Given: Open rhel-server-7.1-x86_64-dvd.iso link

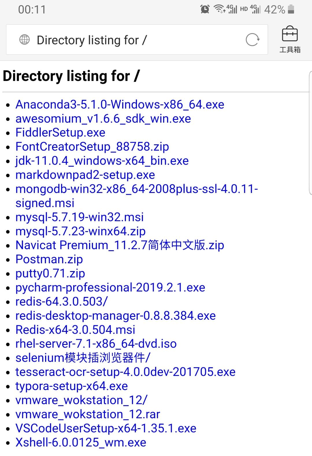Looking at the screenshot, I should (96, 344).
